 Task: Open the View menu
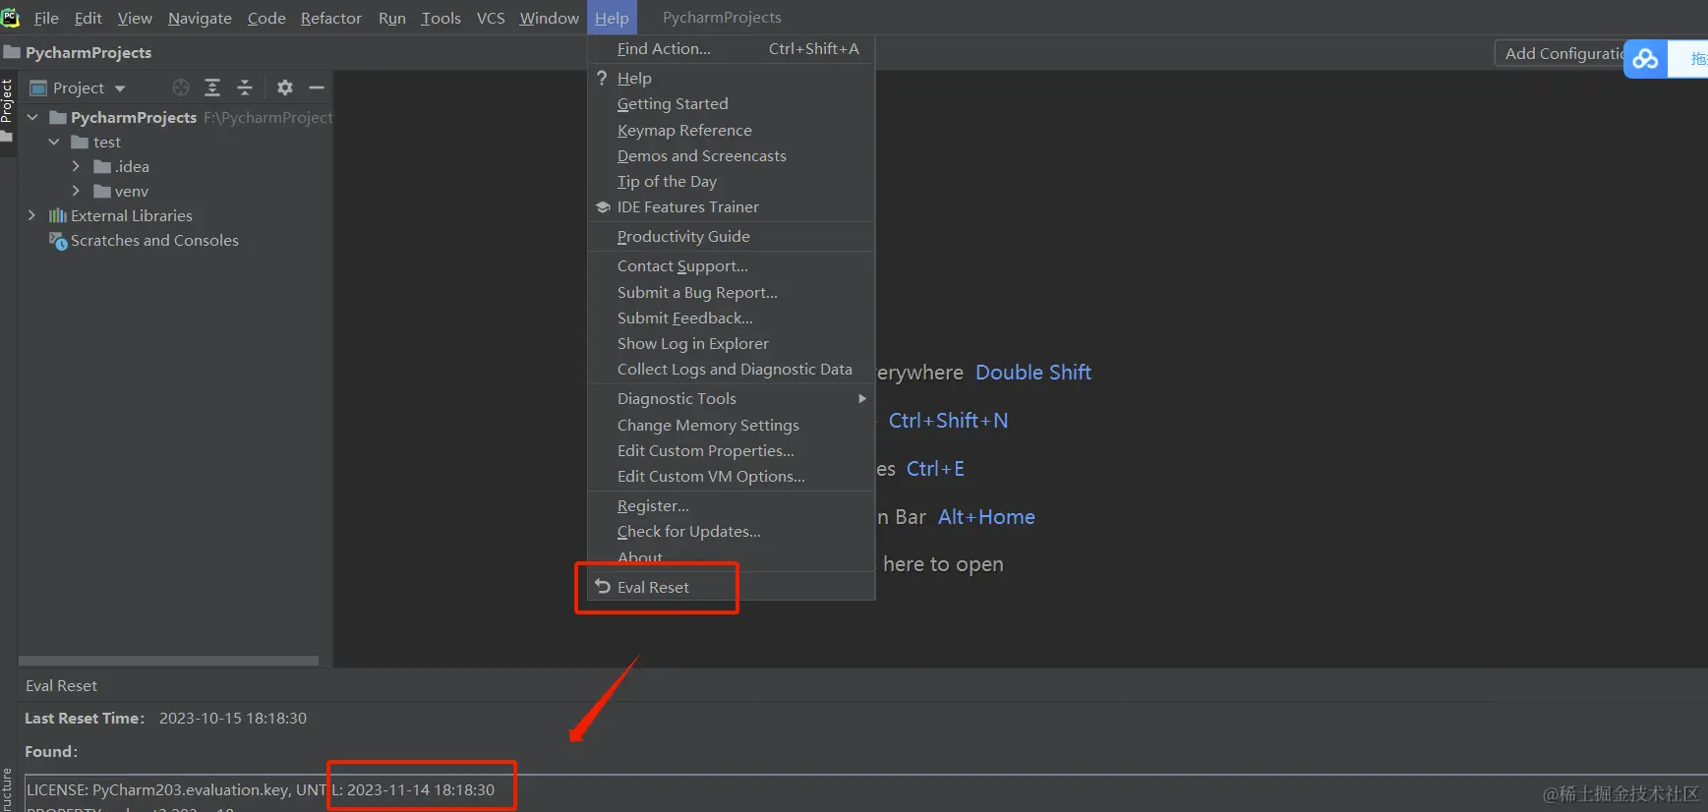135,18
